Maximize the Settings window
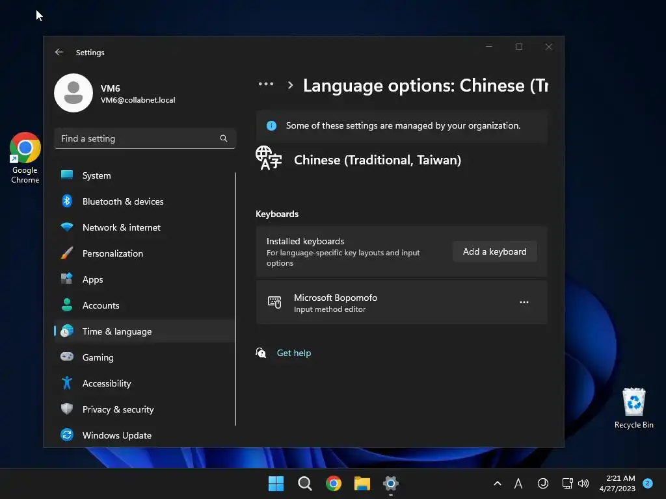666x499 pixels. click(518, 47)
